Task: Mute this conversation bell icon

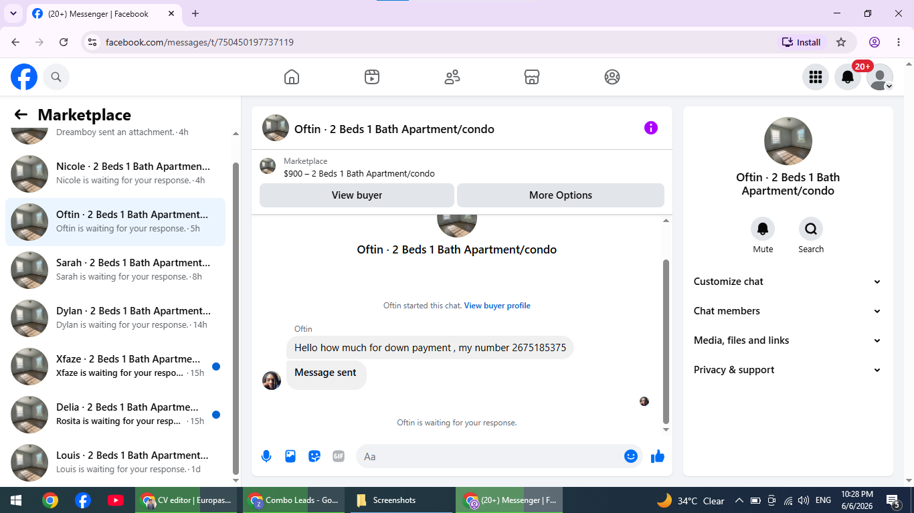Action: point(763,229)
